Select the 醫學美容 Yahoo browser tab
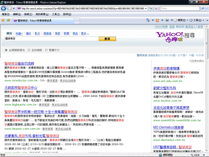 tap(44, 21)
